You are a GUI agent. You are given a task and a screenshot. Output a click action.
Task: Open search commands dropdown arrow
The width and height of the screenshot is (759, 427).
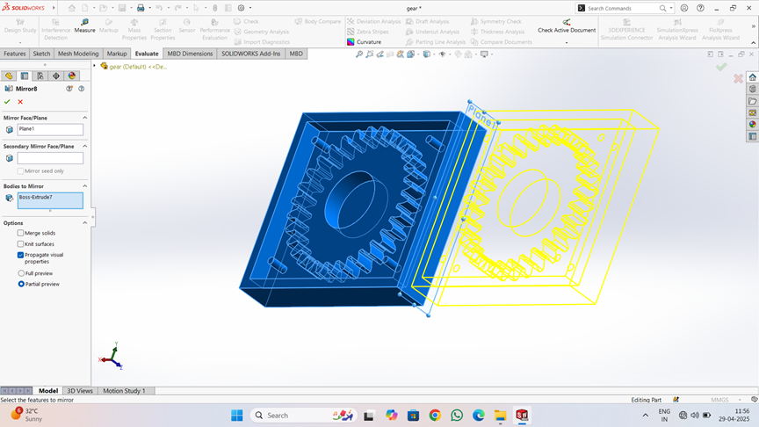[671, 8]
